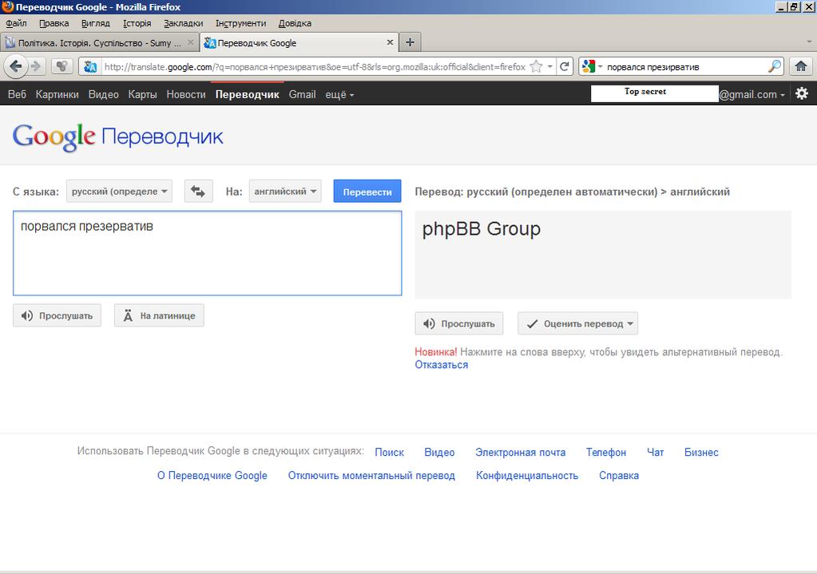Switch to Політика. Історія. Суспільство tab
This screenshot has width=817, height=574.
[x=100, y=43]
